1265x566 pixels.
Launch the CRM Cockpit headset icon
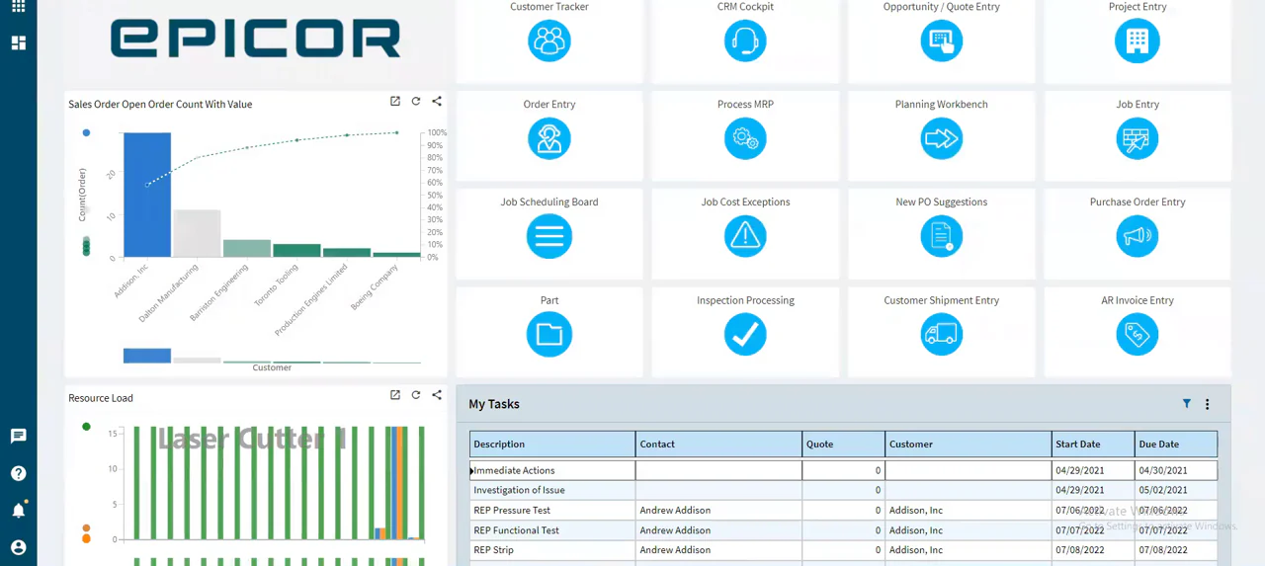745,40
